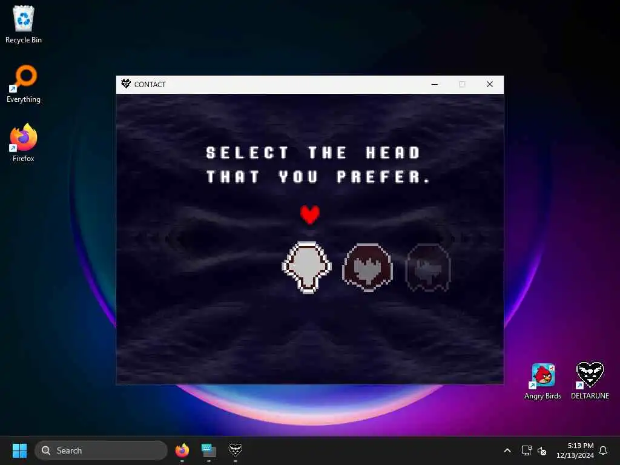Open the Recycle Bin desktop icon

pos(24,24)
